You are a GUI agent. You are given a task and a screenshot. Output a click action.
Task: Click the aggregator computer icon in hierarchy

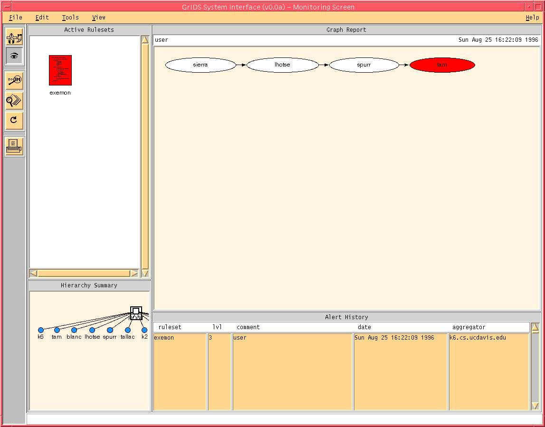136,313
